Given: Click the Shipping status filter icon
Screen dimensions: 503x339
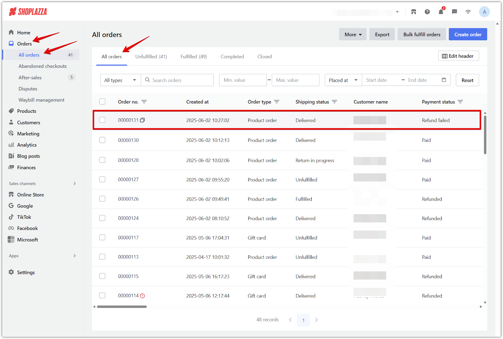Looking at the screenshot, I should (x=334, y=102).
